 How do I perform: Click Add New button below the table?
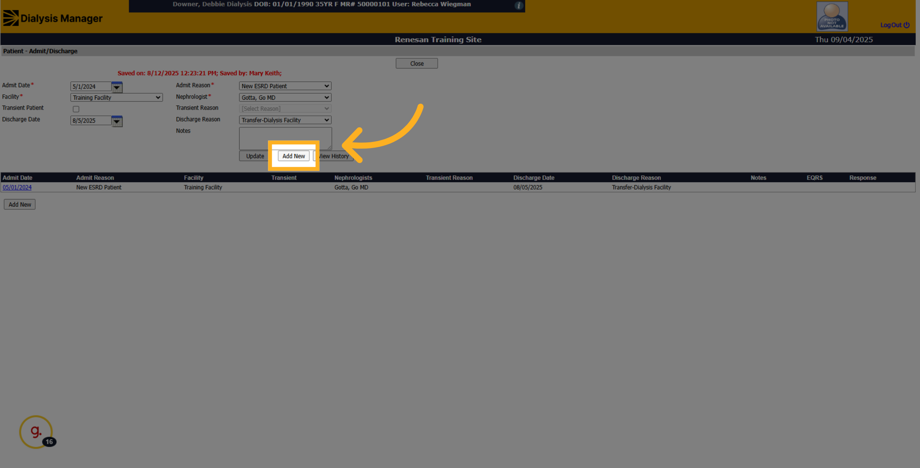pyautogui.click(x=20, y=204)
